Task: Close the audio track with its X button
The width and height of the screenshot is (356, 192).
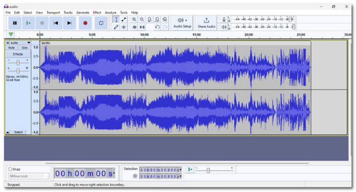Action: point(8,43)
